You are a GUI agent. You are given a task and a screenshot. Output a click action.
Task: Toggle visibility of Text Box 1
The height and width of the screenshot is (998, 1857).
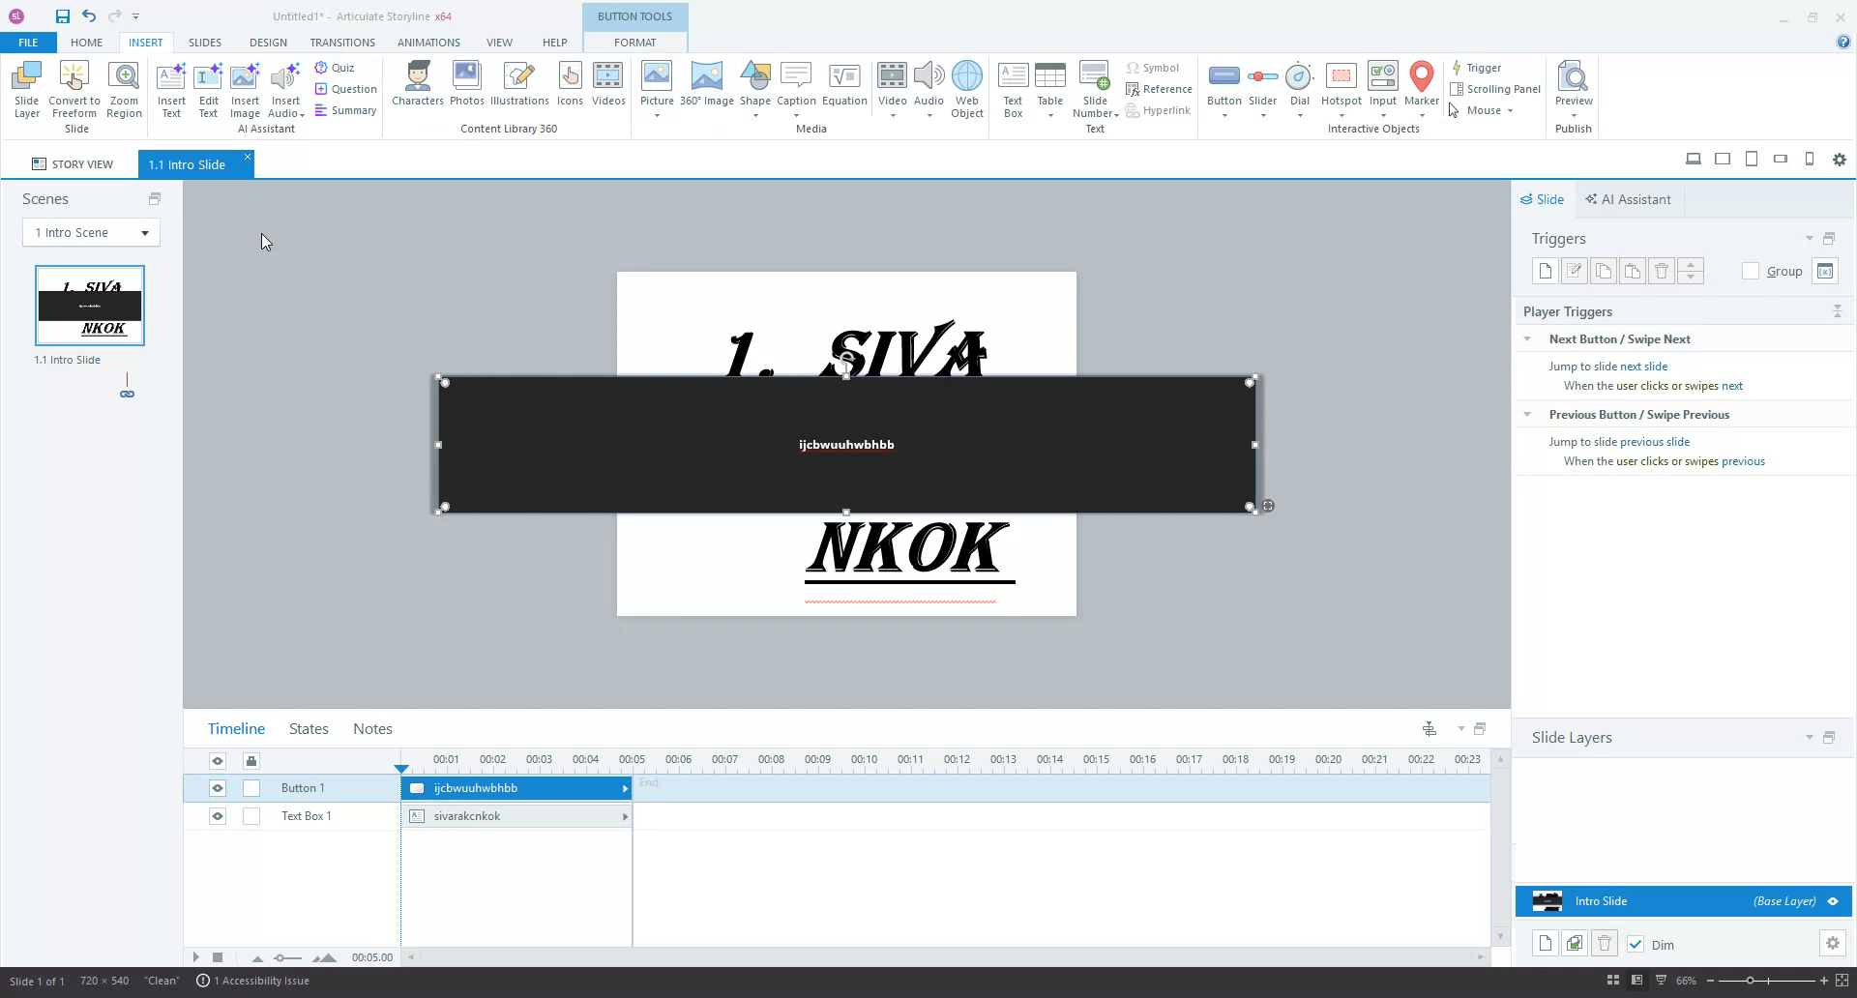pyautogui.click(x=217, y=816)
